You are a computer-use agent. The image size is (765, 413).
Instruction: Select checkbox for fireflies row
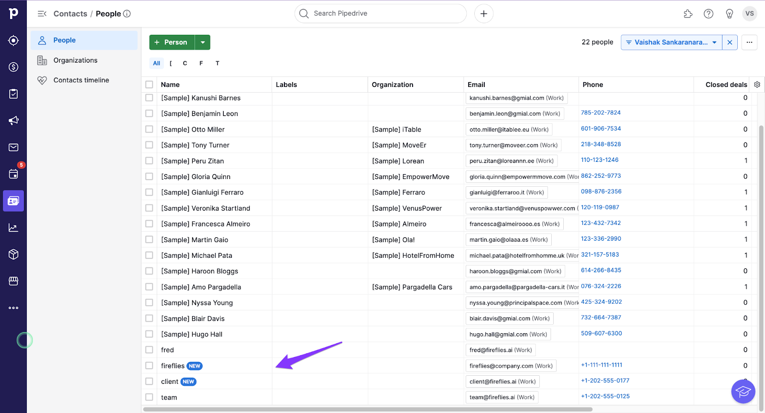click(149, 366)
